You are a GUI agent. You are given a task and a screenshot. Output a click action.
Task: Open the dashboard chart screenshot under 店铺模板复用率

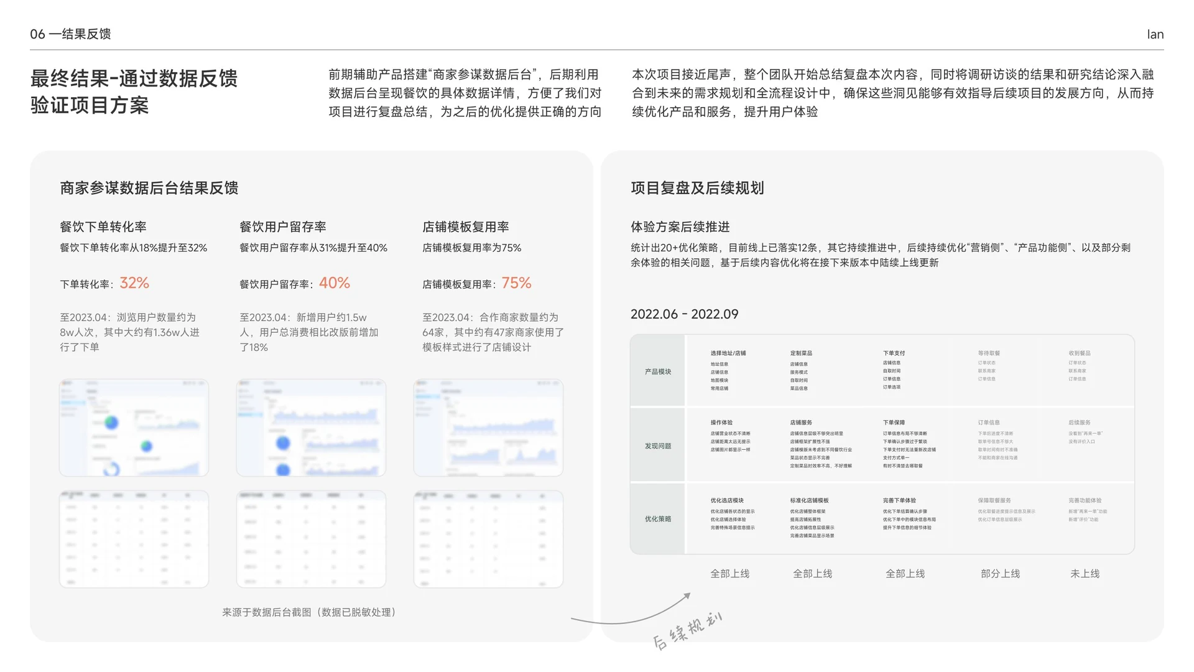488,427
